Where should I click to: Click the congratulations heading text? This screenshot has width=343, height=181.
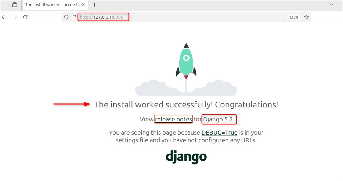tap(186, 105)
